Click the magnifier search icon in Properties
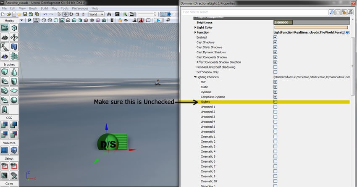The height and width of the screenshot is (187, 357). coord(331,12)
